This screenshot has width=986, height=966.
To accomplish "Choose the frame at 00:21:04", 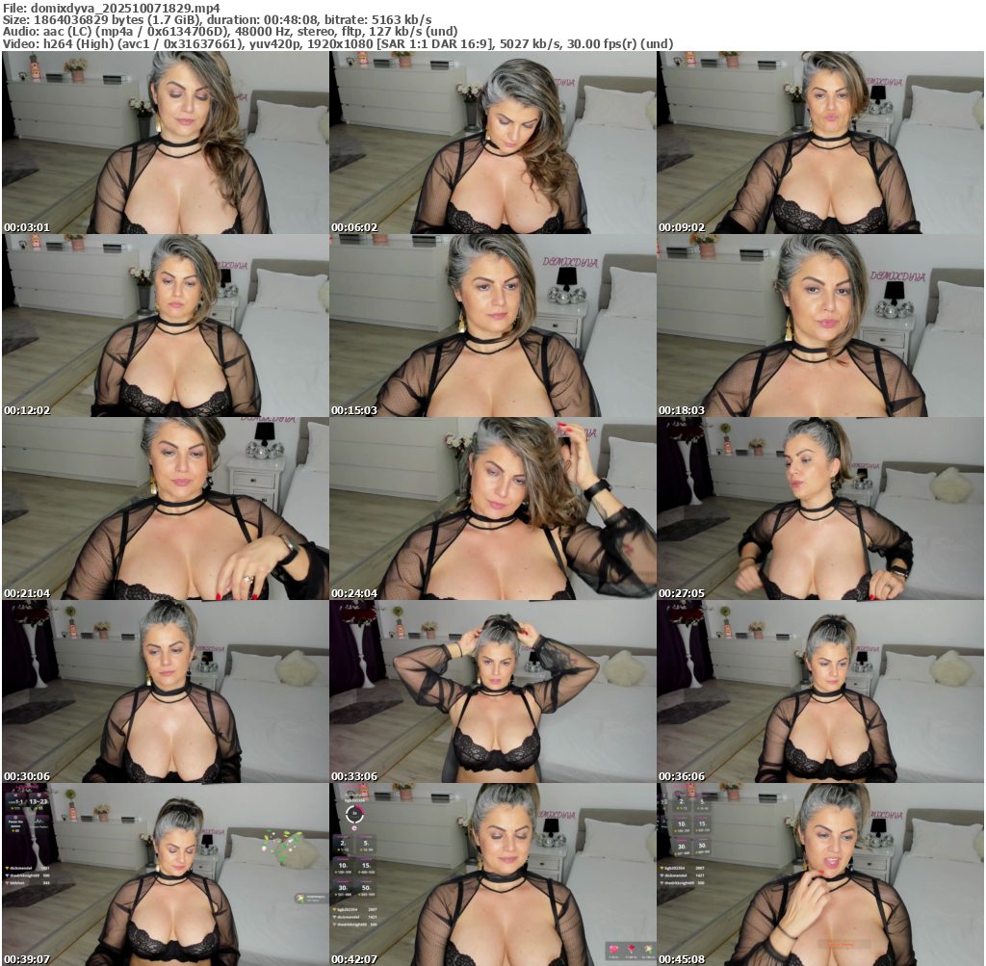I will click(x=166, y=509).
